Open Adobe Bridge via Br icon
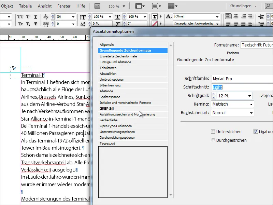Image resolution: width=273 pixels, height=205 pixels. (97, 6)
